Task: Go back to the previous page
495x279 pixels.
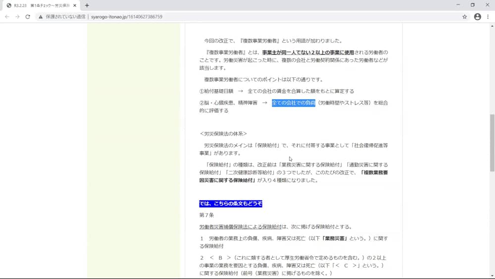Action: [7, 17]
